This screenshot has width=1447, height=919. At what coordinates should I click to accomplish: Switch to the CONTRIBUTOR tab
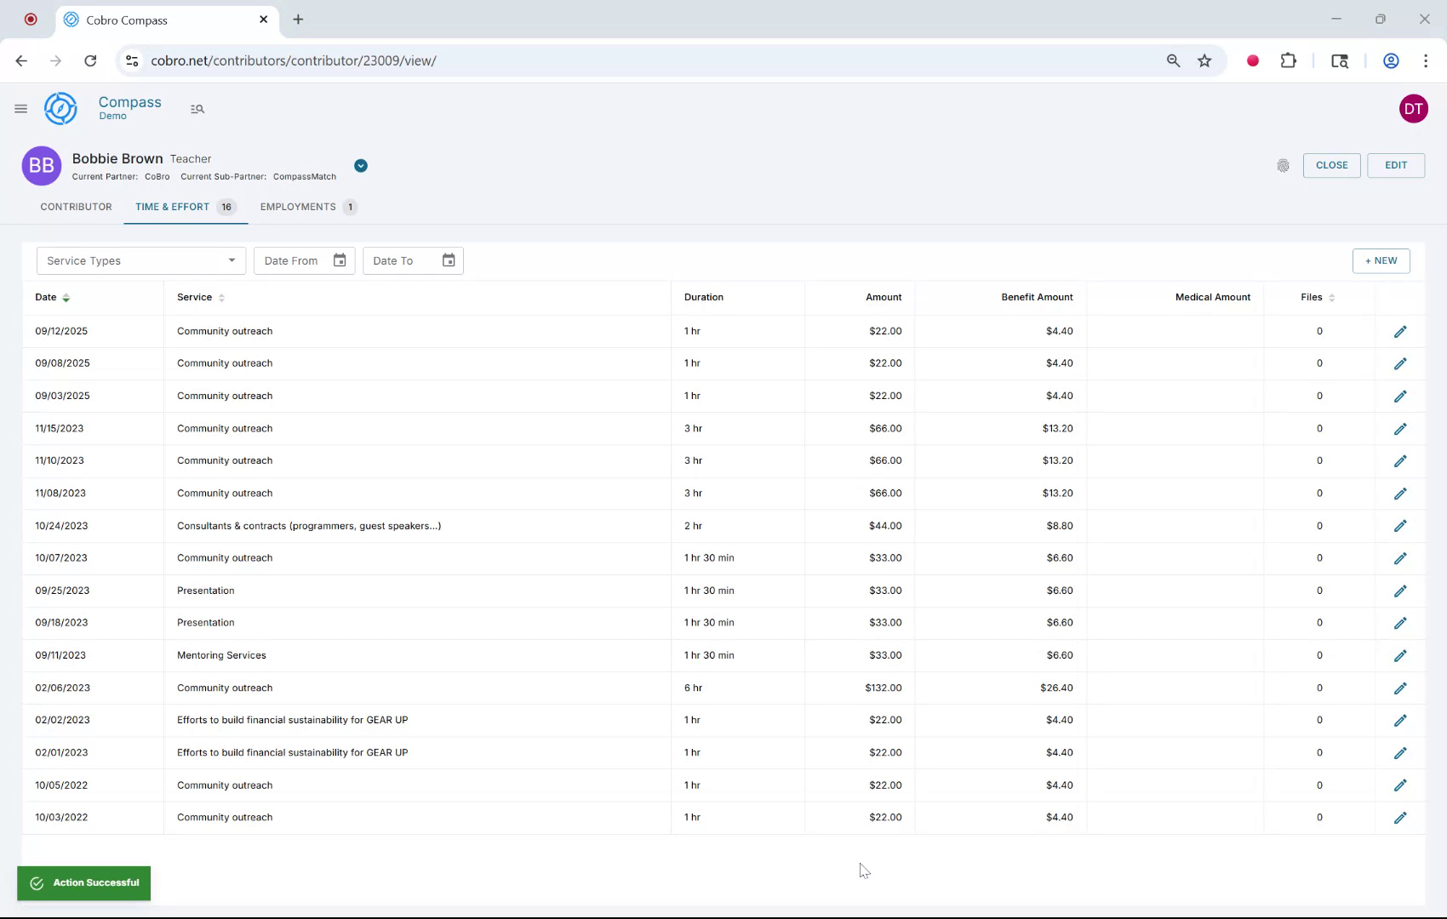tap(76, 207)
